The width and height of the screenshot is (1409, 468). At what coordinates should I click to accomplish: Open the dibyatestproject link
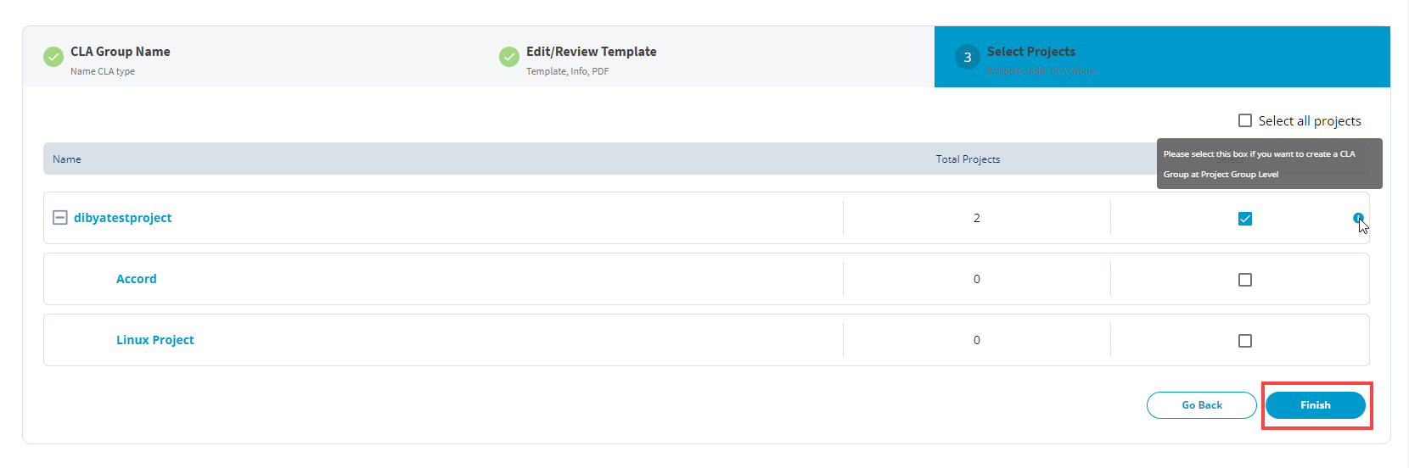(122, 218)
